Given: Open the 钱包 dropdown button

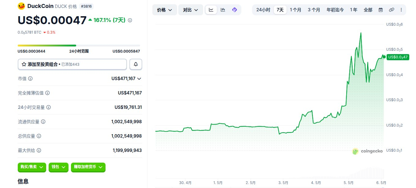Looking at the screenshot, I should click(x=58, y=167).
